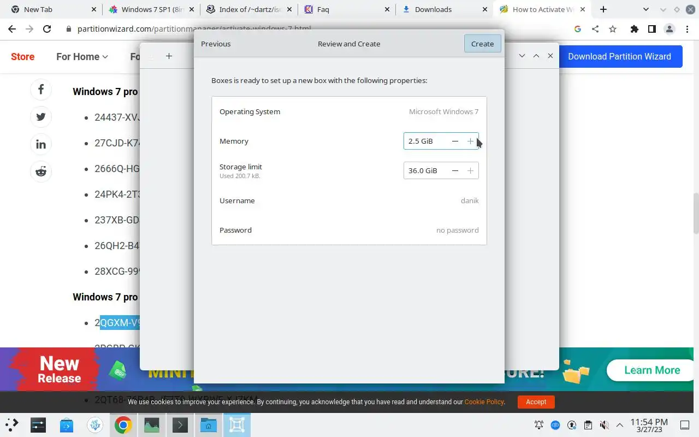
Task: Expand the For Home menu
Action: click(x=82, y=56)
